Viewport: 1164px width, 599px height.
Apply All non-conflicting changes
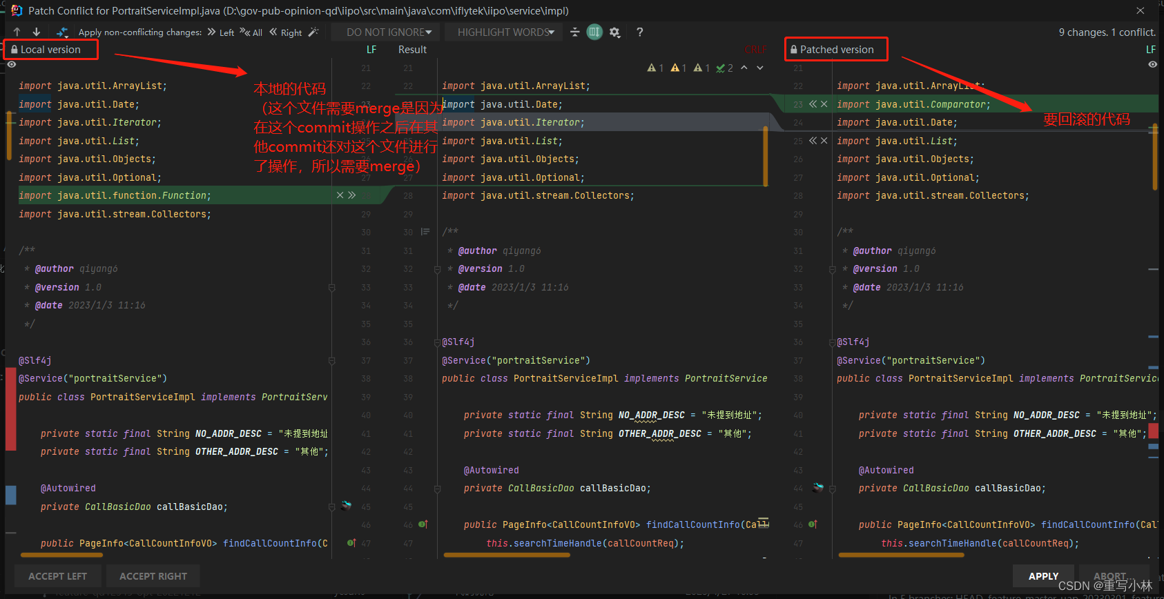251,32
